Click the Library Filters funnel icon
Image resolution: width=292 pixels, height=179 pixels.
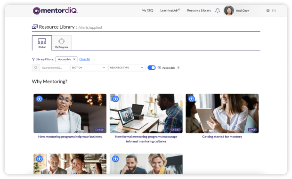point(33,59)
